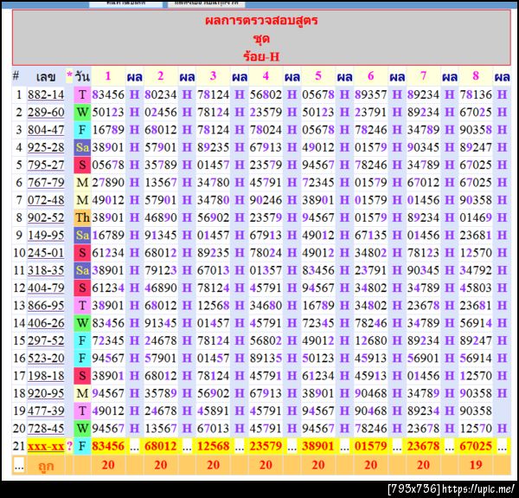519x498 pixels.
Task: Click the pink question mark in row 21
Action: point(69,446)
